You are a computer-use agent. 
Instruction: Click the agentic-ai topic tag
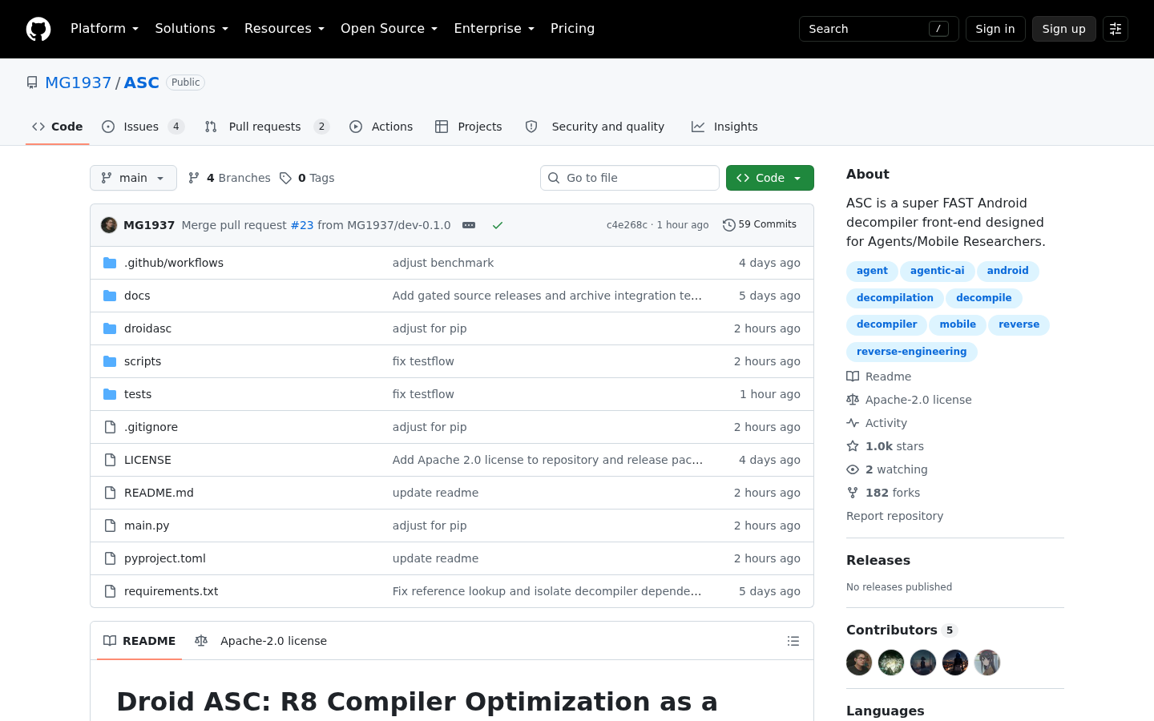938,271
